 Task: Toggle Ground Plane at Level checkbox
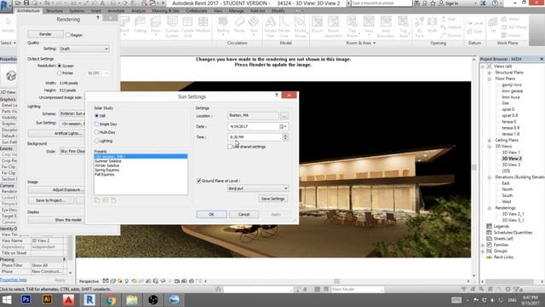pyautogui.click(x=198, y=181)
